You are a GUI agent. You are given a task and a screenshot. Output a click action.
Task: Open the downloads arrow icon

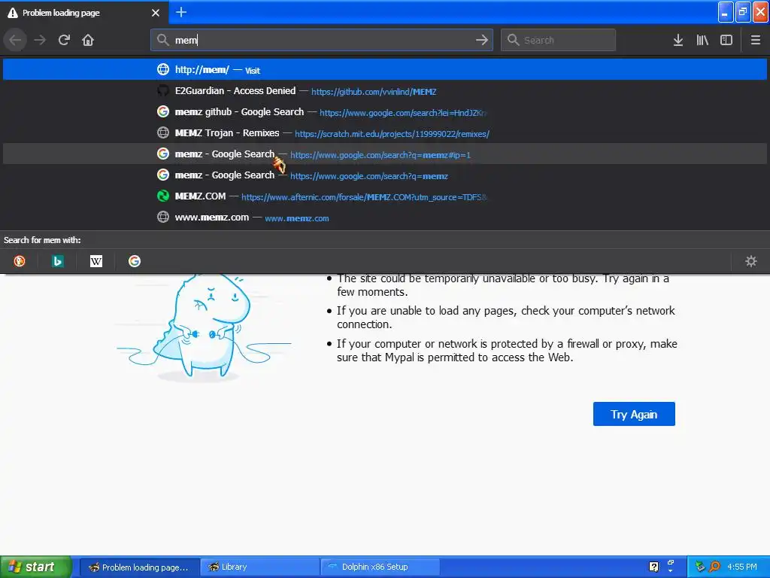click(678, 40)
